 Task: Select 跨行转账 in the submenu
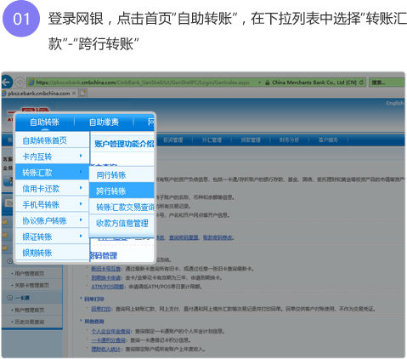point(122,191)
